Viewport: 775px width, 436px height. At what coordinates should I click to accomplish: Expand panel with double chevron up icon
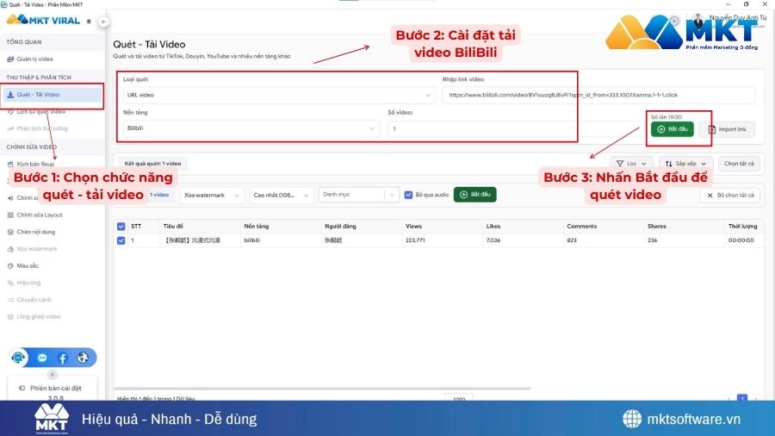[x=53, y=375]
